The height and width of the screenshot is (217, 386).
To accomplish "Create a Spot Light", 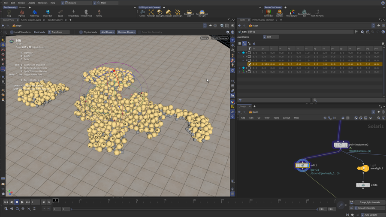I will click(x=160, y=13).
